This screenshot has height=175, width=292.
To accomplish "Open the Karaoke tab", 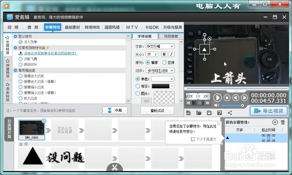I will pos(152,27).
